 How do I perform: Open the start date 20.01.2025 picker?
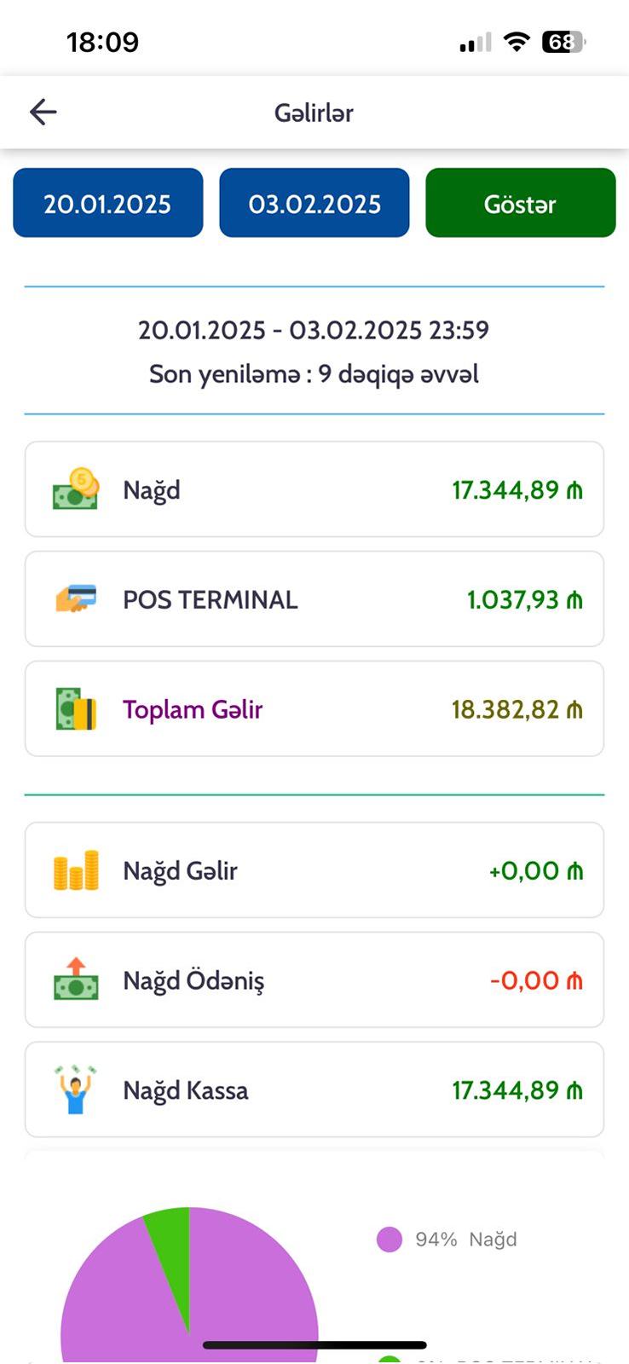point(107,203)
